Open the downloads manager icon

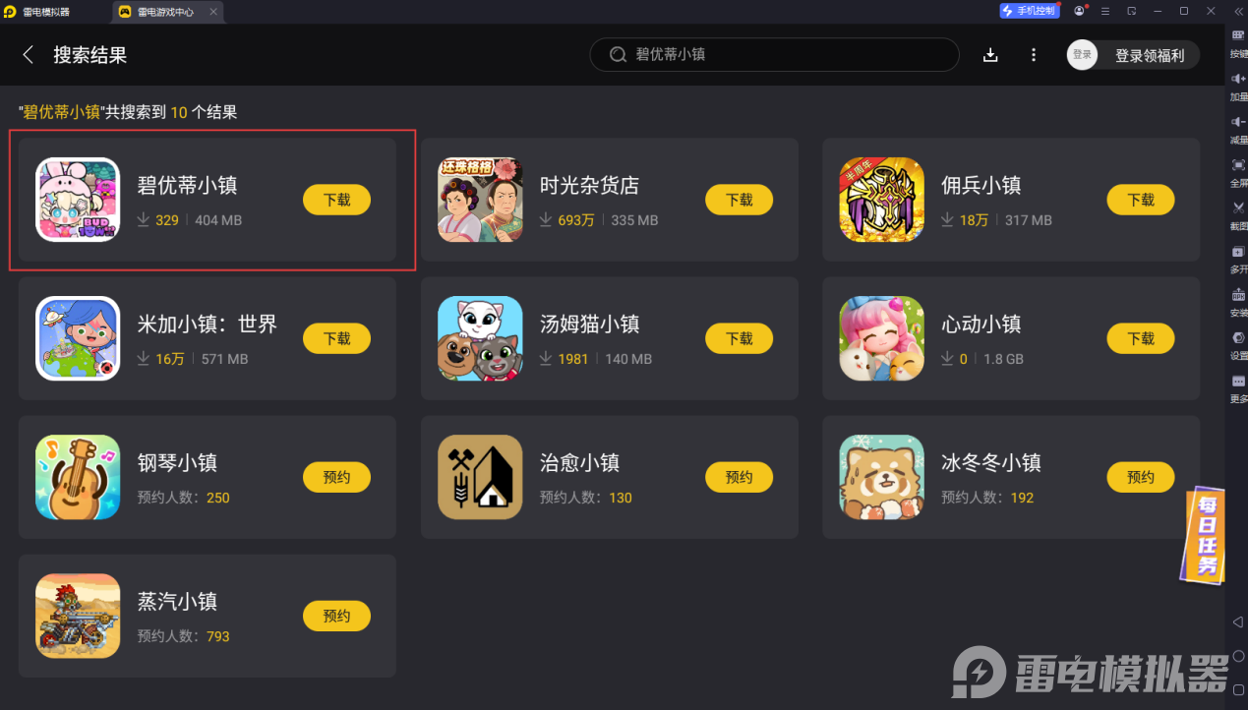990,55
